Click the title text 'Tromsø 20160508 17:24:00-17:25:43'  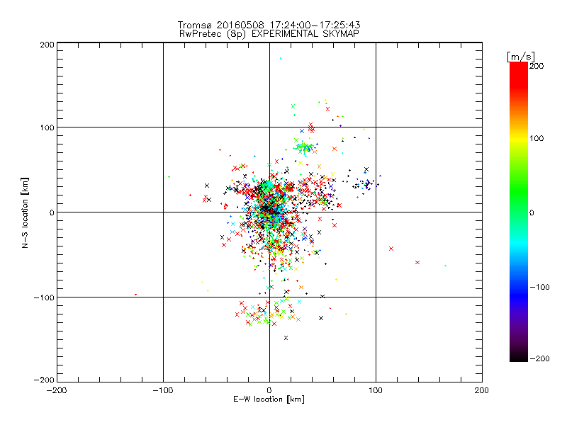point(269,25)
